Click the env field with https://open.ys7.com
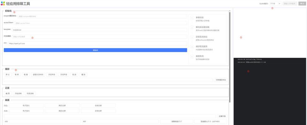Image resolution: width=307 pixels, height=125 pixels. (x=98, y=43)
